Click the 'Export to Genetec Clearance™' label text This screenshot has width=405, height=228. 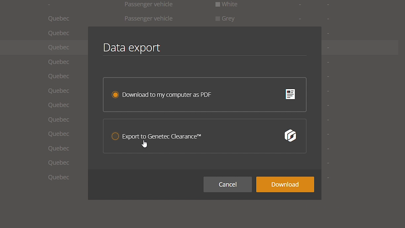[161, 136]
